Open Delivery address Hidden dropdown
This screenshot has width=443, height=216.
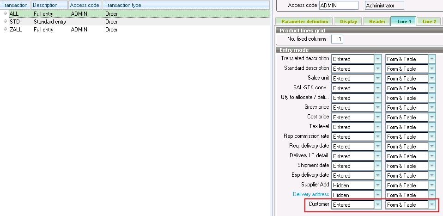(378, 195)
